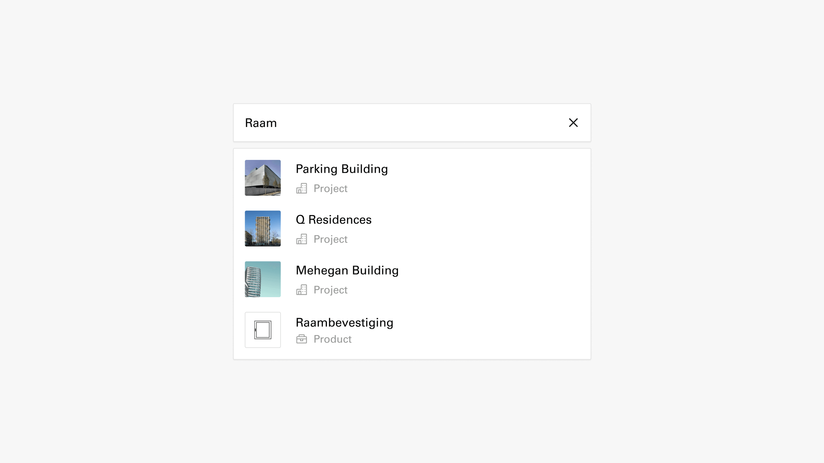
Task: Click the building icon under Mehegan Building
Action: (x=301, y=290)
